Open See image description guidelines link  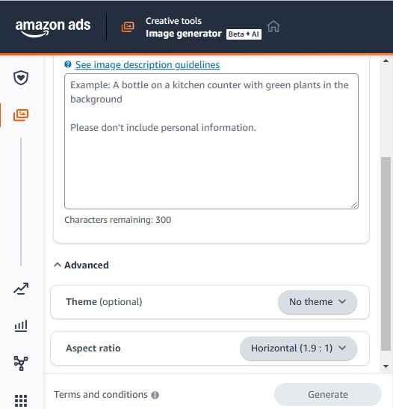tap(147, 65)
